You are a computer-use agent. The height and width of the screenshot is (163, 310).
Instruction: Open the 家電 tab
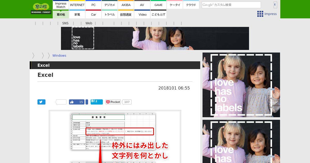(x=77, y=14)
